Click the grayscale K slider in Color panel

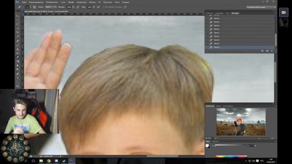230,146
